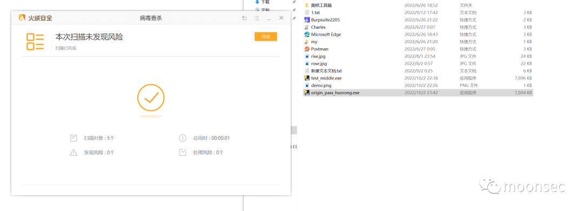Screen dimensions: 584x211
Task: Click date 2022/9/12 17:42 cell
Action: (x=421, y=12)
